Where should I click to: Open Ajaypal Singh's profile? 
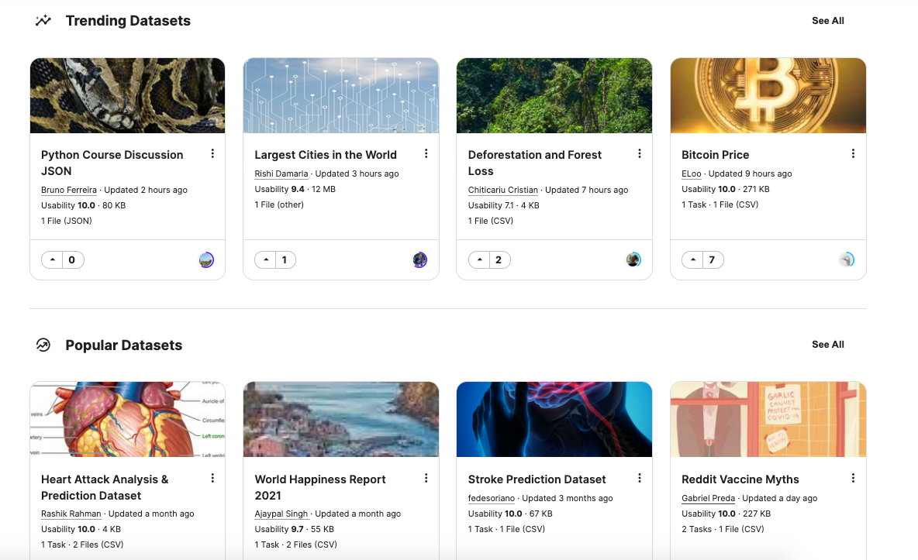(281, 514)
